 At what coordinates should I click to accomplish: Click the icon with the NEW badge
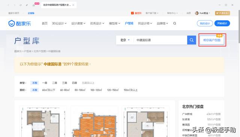34,5
